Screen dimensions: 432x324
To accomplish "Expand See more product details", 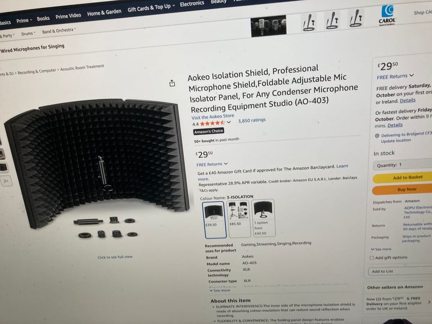I will [x=219, y=290].
